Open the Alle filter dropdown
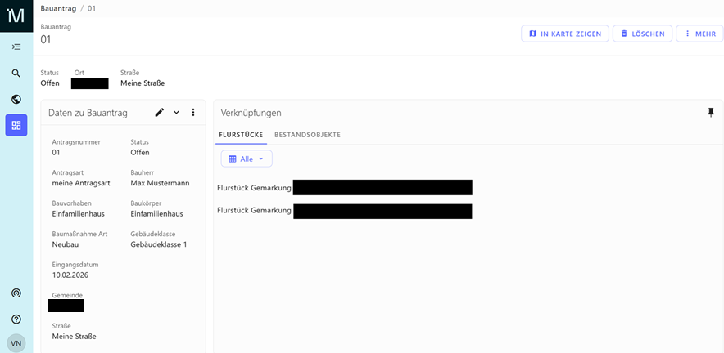Viewport: 724px width, 353px height. pos(247,159)
